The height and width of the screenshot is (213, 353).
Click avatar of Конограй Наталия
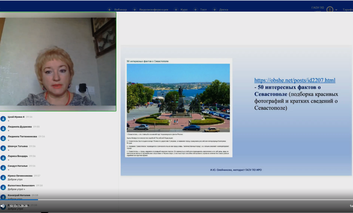(3, 197)
